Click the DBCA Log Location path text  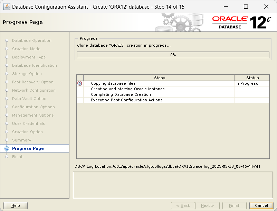coord(167,166)
